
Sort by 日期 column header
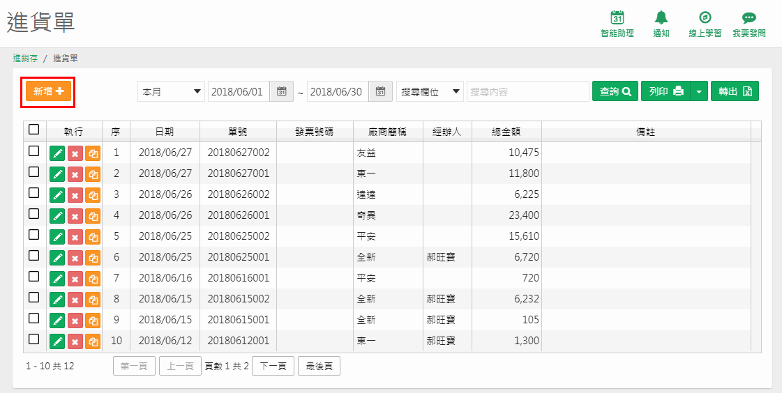pyautogui.click(x=165, y=132)
